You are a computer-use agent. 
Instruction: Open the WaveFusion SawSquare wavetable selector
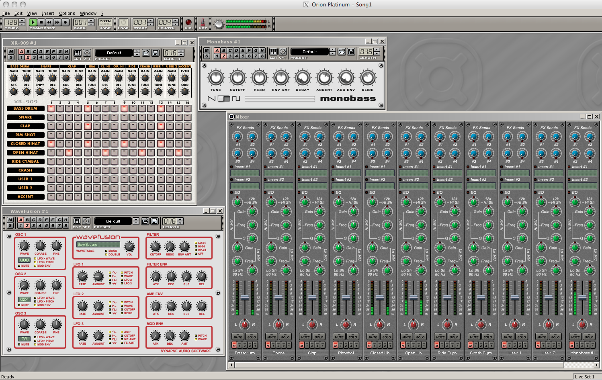[98, 244]
